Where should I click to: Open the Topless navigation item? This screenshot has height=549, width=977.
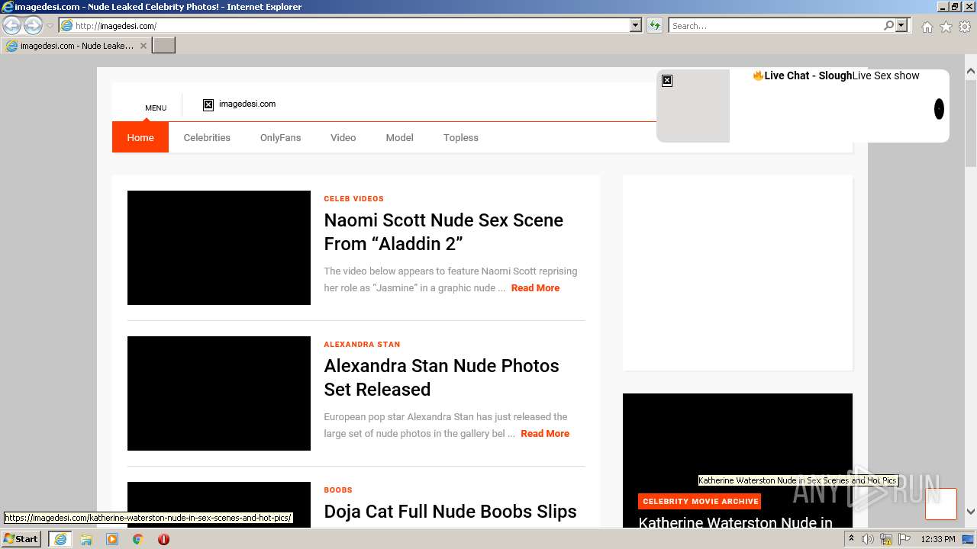pyautogui.click(x=461, y=137)
